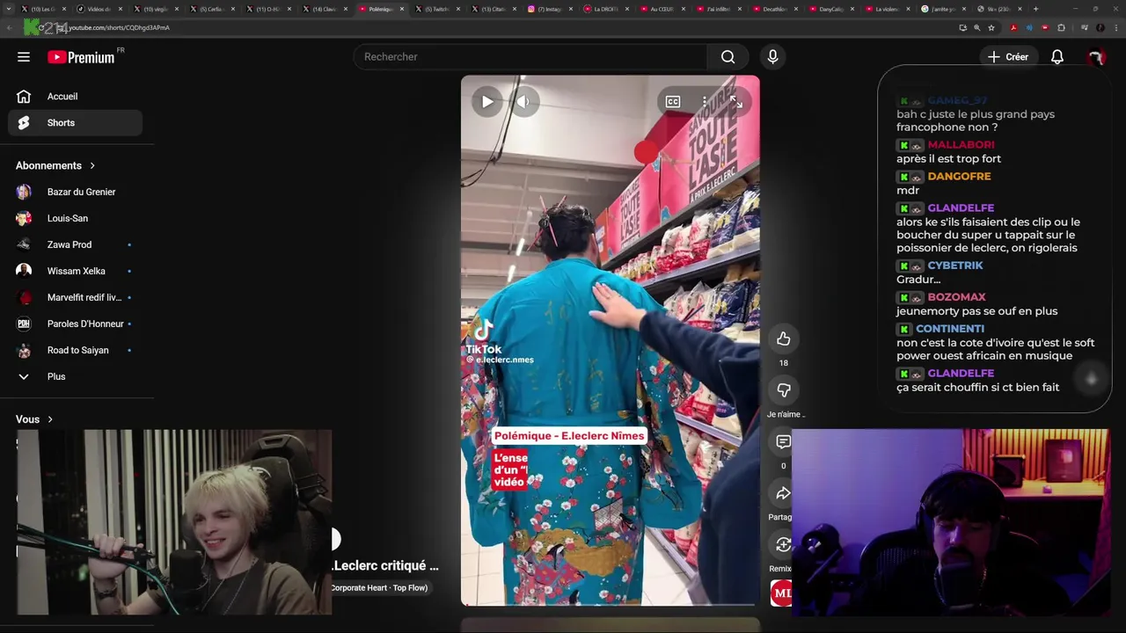Toggle closed captions on the short

(x=673, y=102)
